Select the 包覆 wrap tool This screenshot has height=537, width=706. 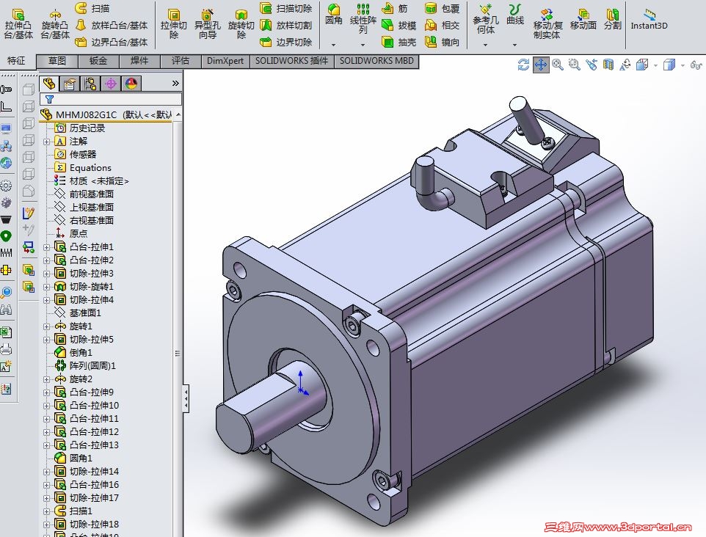[x=442, y=8]
